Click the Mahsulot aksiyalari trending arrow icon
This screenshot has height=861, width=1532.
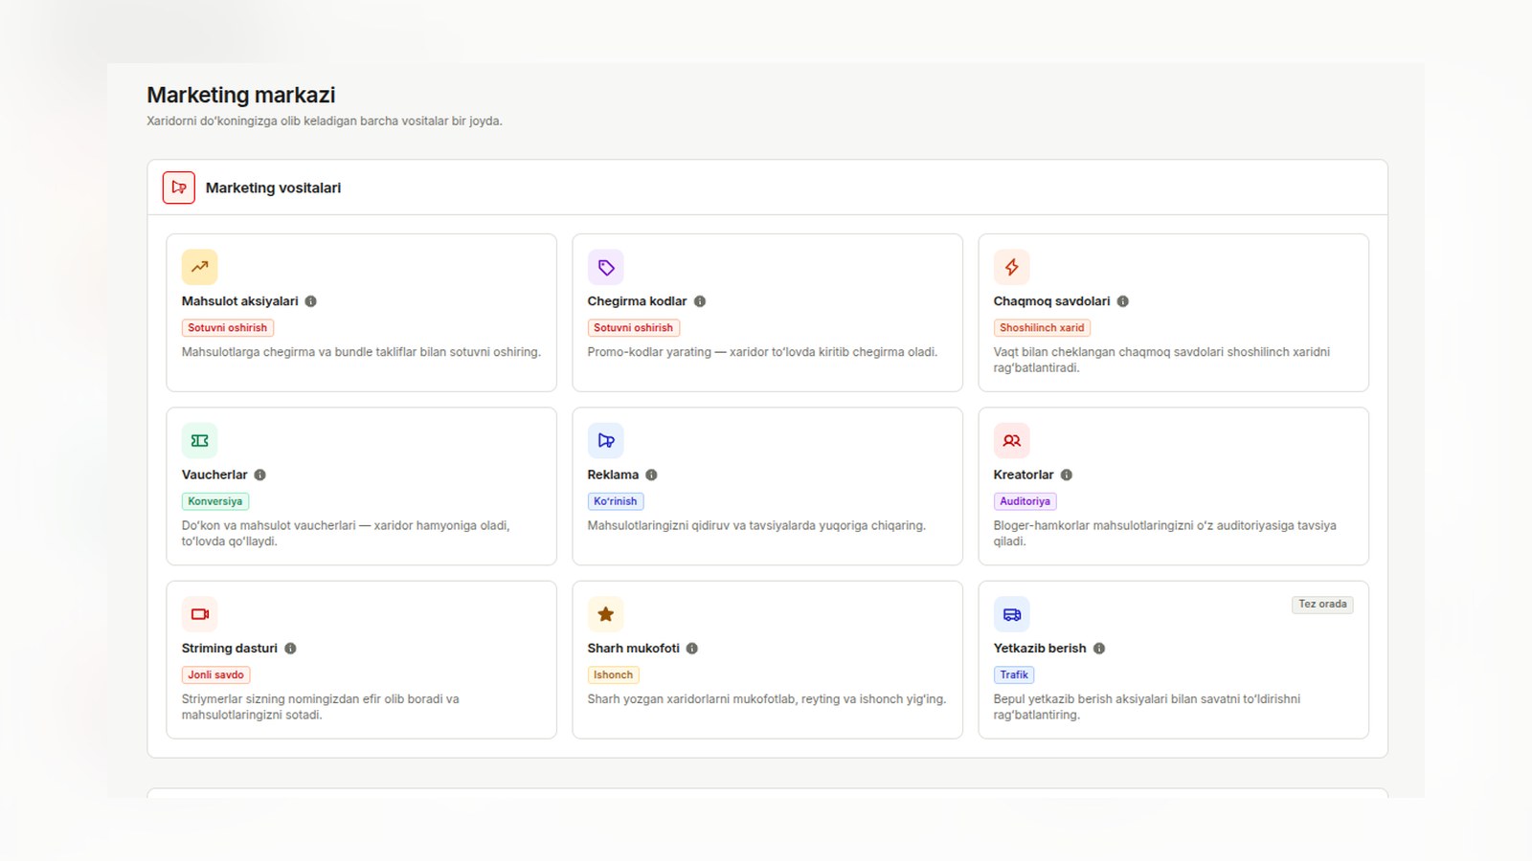pyautogui.click(x=199, y=267)
